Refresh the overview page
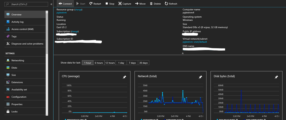Image resolution: width=286 pixels, height=120 pixels. [x=171, y=4]
